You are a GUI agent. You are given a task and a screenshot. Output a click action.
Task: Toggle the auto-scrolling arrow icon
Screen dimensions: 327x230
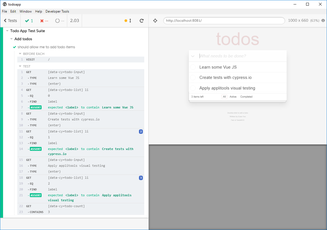click(130, 21)
